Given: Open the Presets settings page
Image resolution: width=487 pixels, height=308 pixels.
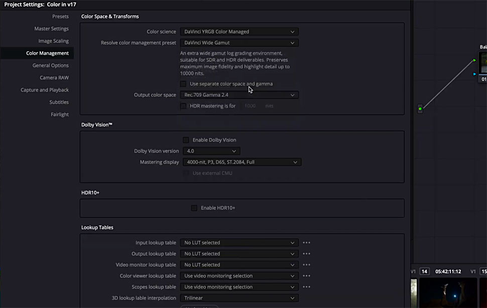Looking at the screenshot, I should pyautogui.click(x=60, y=17).
